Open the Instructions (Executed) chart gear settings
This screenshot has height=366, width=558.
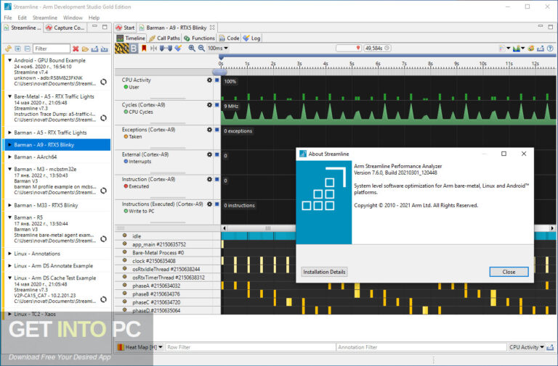[x=209, y=204]
